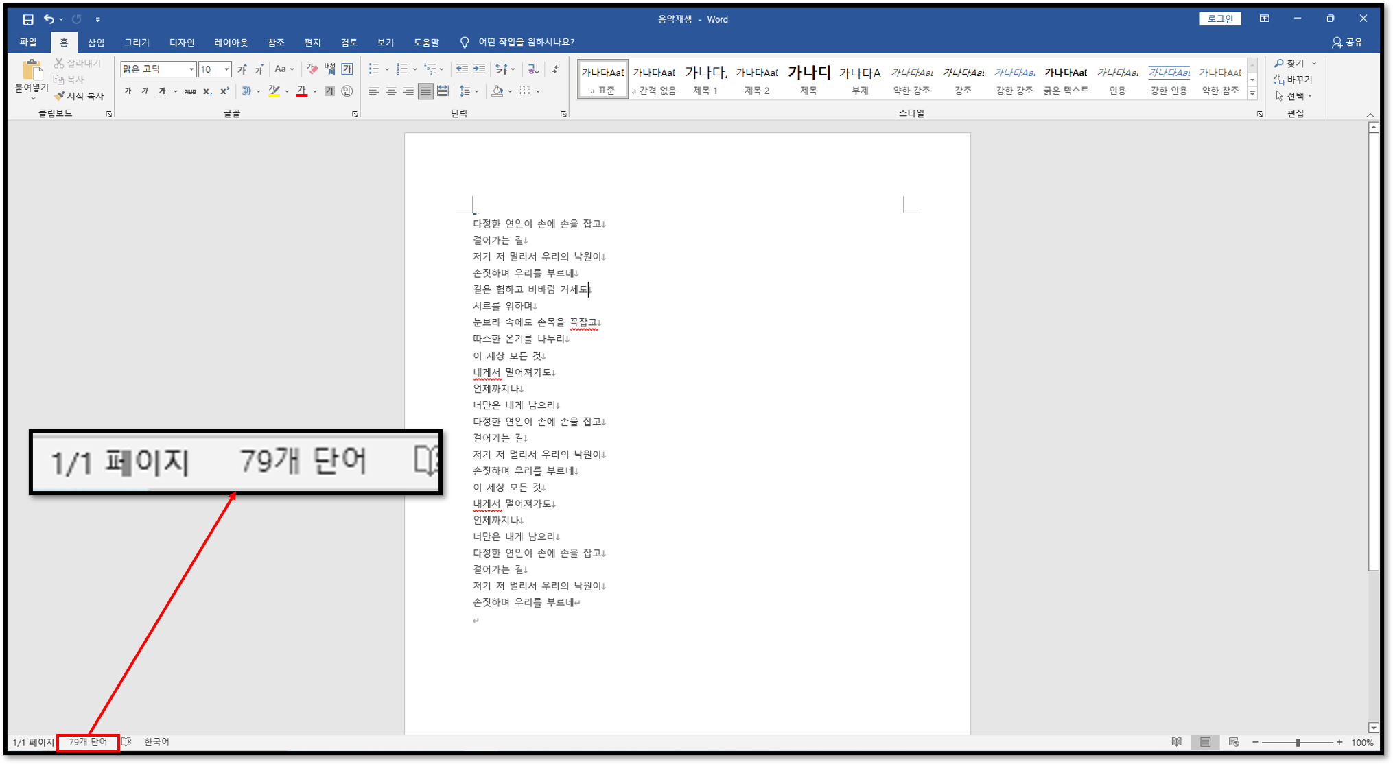The image size is (1393, 764).
Task: Clear all formatting with eraser icon
Action: (312, 69)
